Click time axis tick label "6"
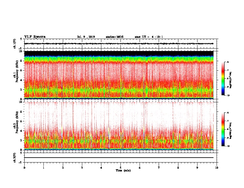Screen dimensions: 244x188 140,168
